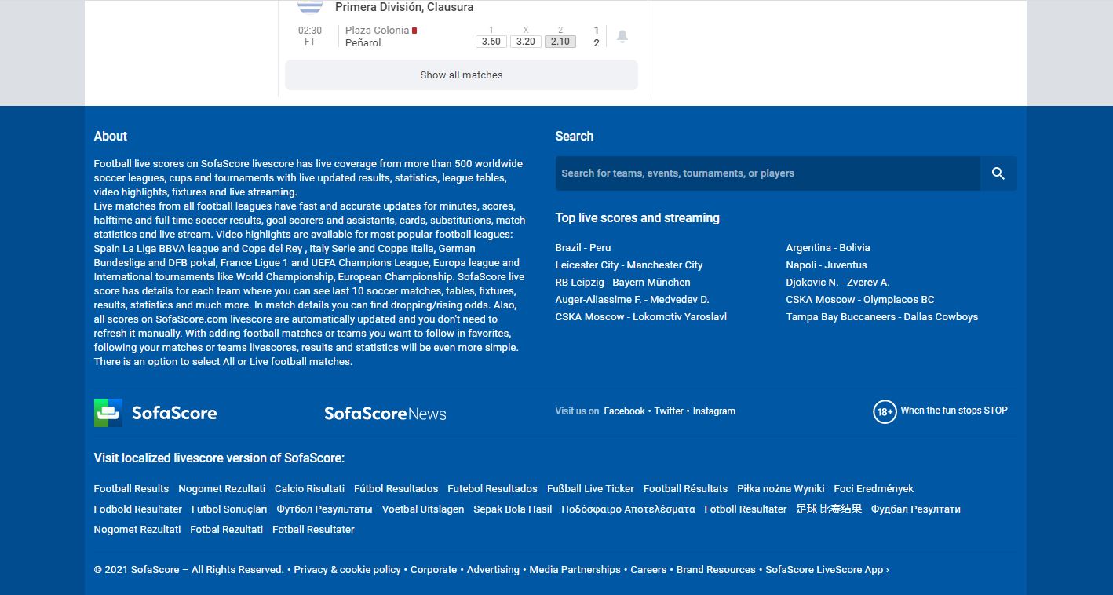Open CSKA Moscow - Lokomotiv Yaroslavl match
The image size is (1113, 595).
coord(640,317)
